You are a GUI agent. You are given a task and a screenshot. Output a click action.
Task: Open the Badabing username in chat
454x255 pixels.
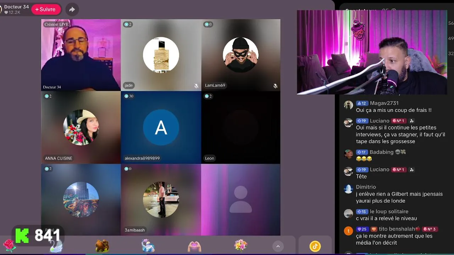pyautogui.click(x=382, y=152)
